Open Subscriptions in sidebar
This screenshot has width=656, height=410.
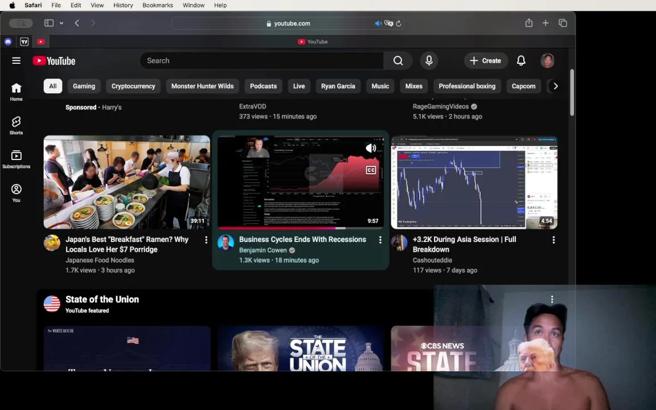pyautogui.click(x=17, y=159)
